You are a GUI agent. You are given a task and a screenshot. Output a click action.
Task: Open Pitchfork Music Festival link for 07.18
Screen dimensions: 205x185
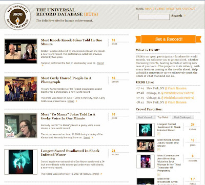[x=177, y=93]
